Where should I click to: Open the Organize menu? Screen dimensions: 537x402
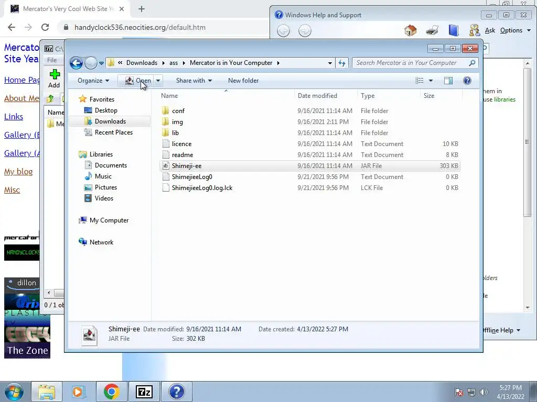93,81
